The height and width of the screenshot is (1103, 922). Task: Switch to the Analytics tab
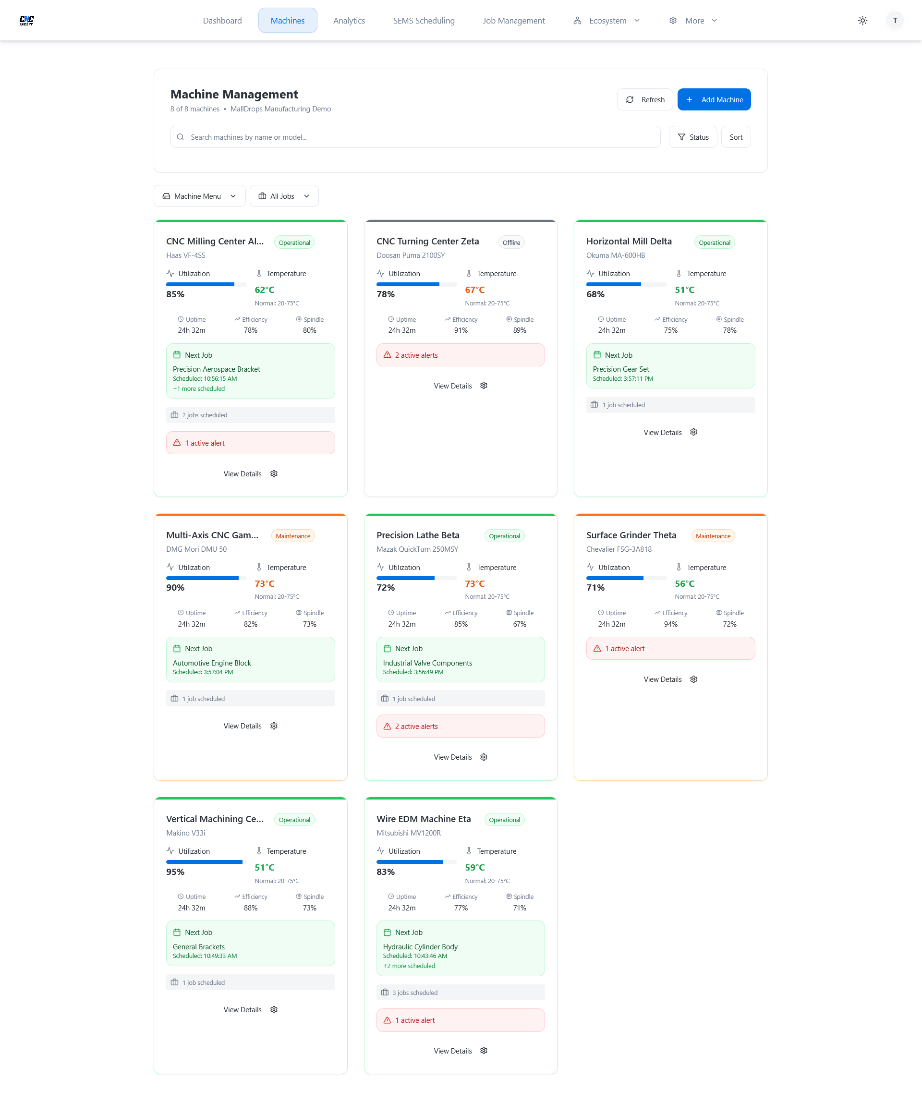coord(349,21)
